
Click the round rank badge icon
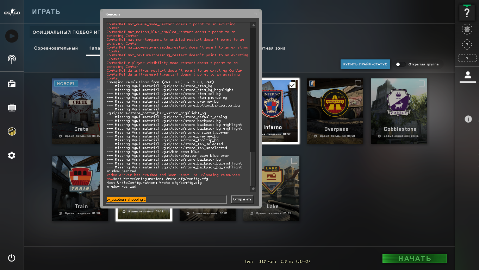pyautogui.click(x=467, y=30)
